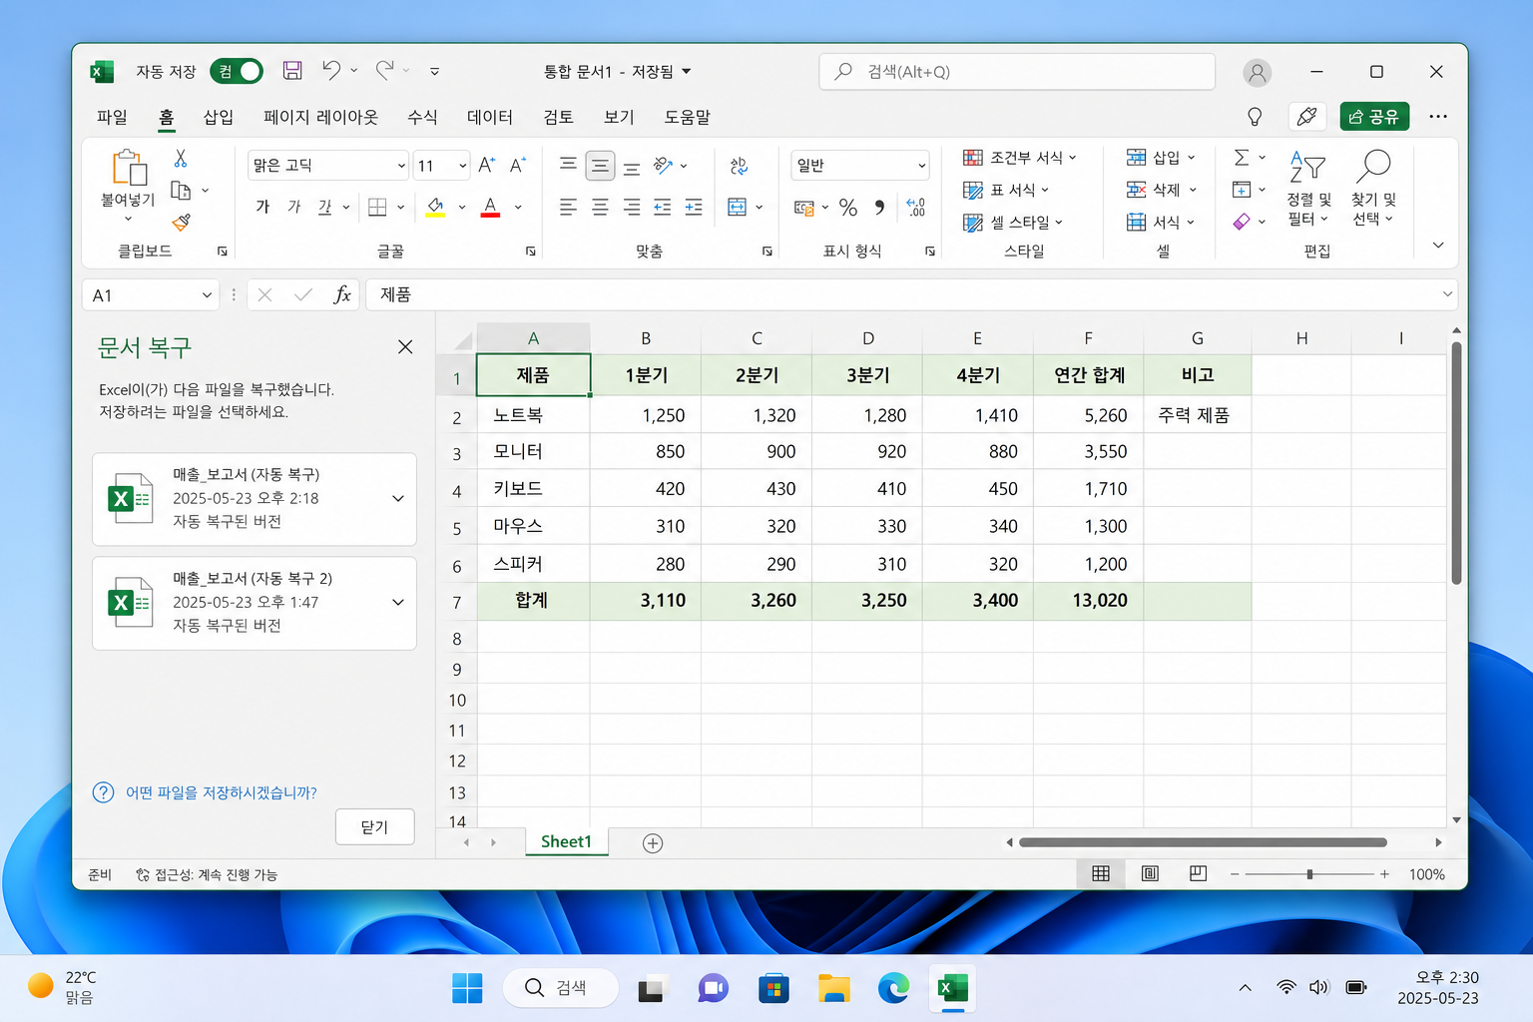Open Sort and Filter tool
The height and width of the screenshot is (1022, 1533).
pyautogui.click(x=1308, y=189)
